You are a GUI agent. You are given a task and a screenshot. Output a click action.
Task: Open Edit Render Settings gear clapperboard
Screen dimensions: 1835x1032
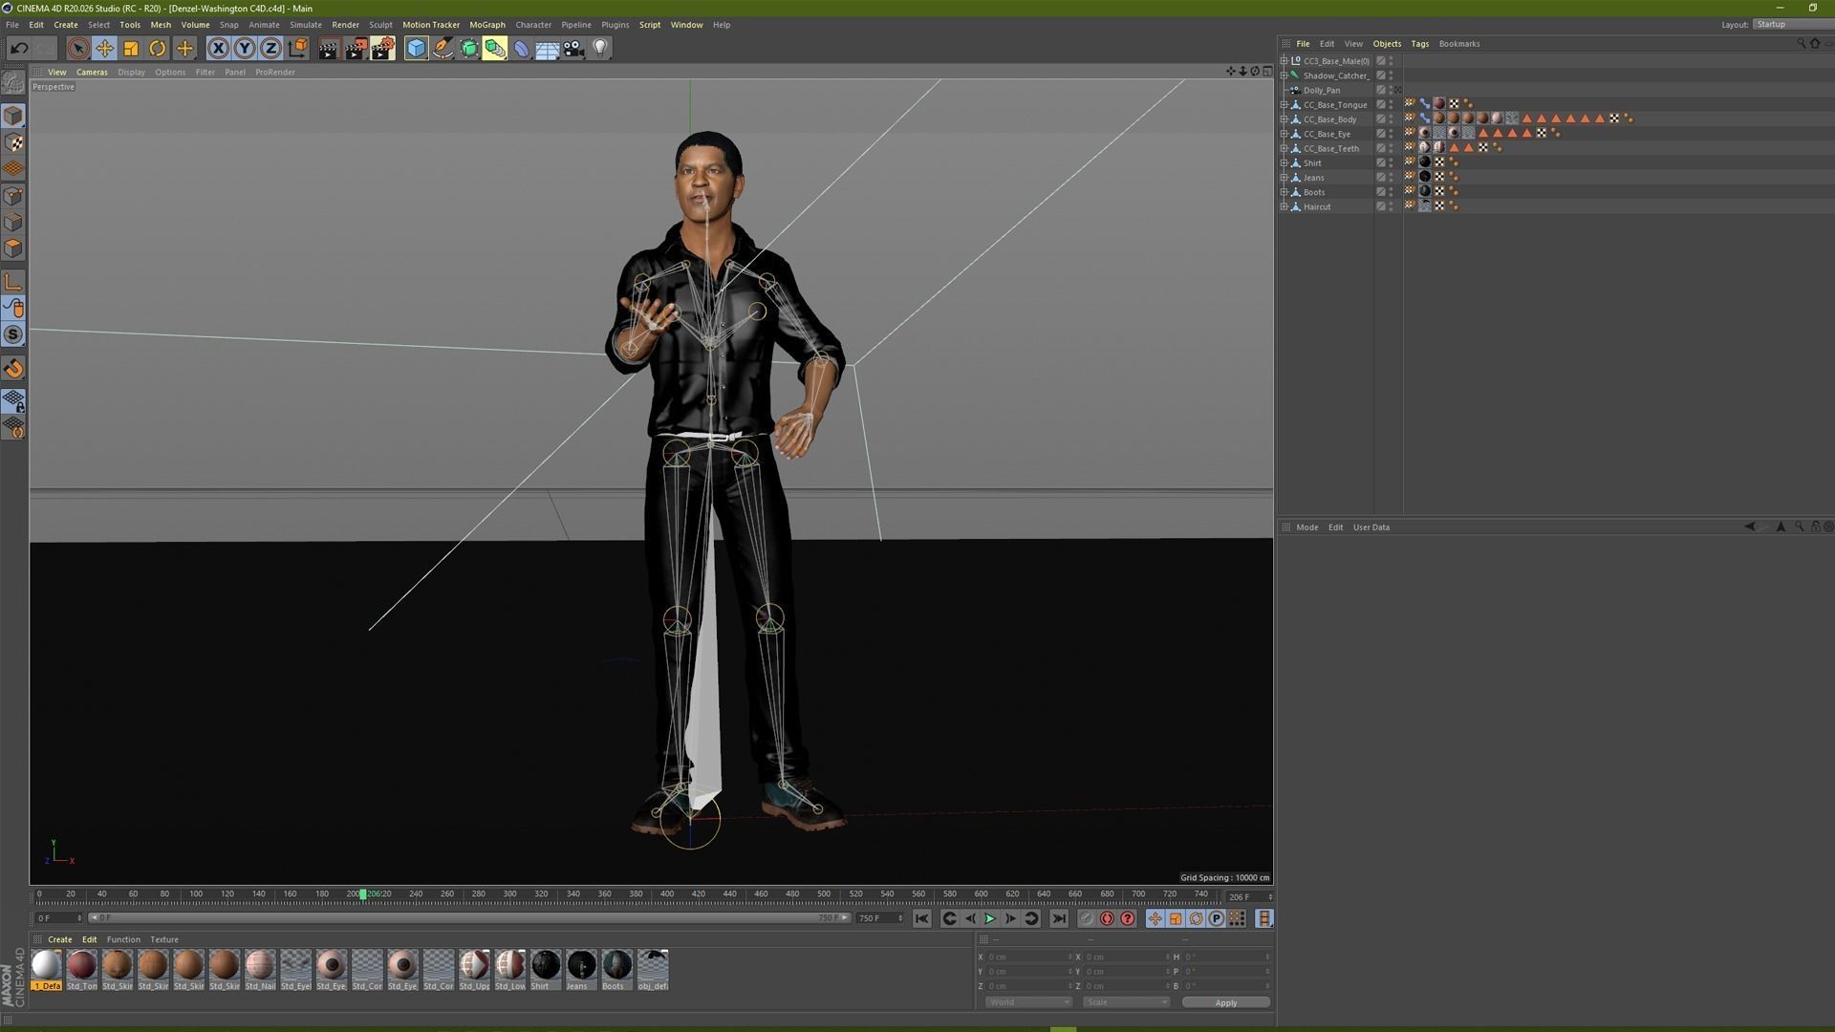tap(382, 48)
